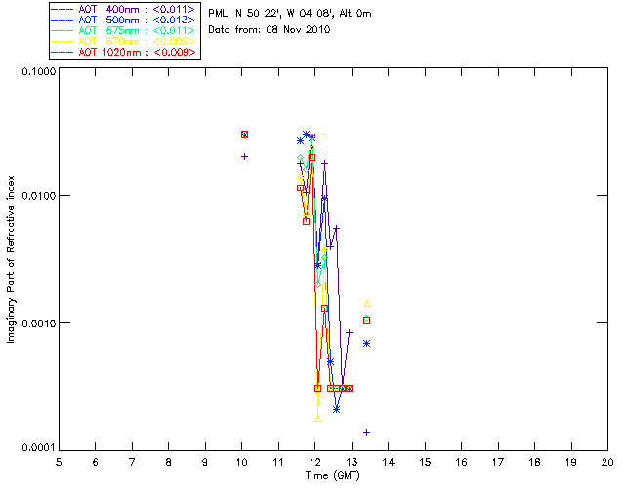
Task: Click the red square marker at time 10
Action: (x=245, y=135)
